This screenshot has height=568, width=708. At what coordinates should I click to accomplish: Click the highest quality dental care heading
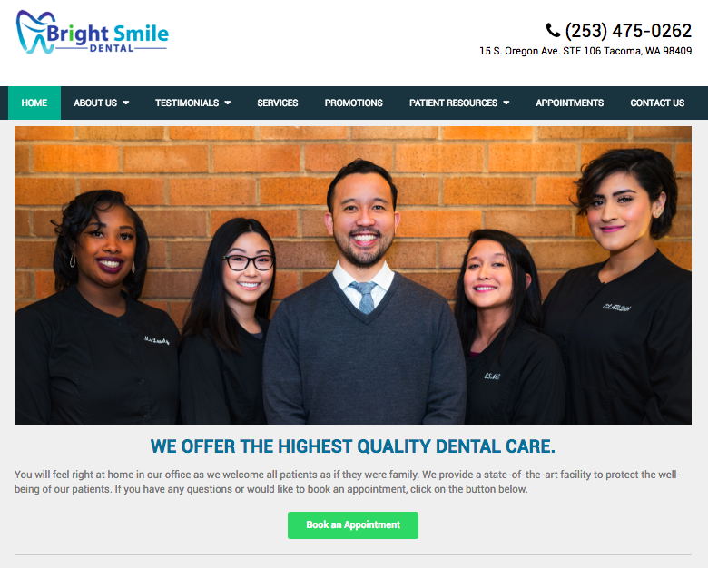pos(353,446)
